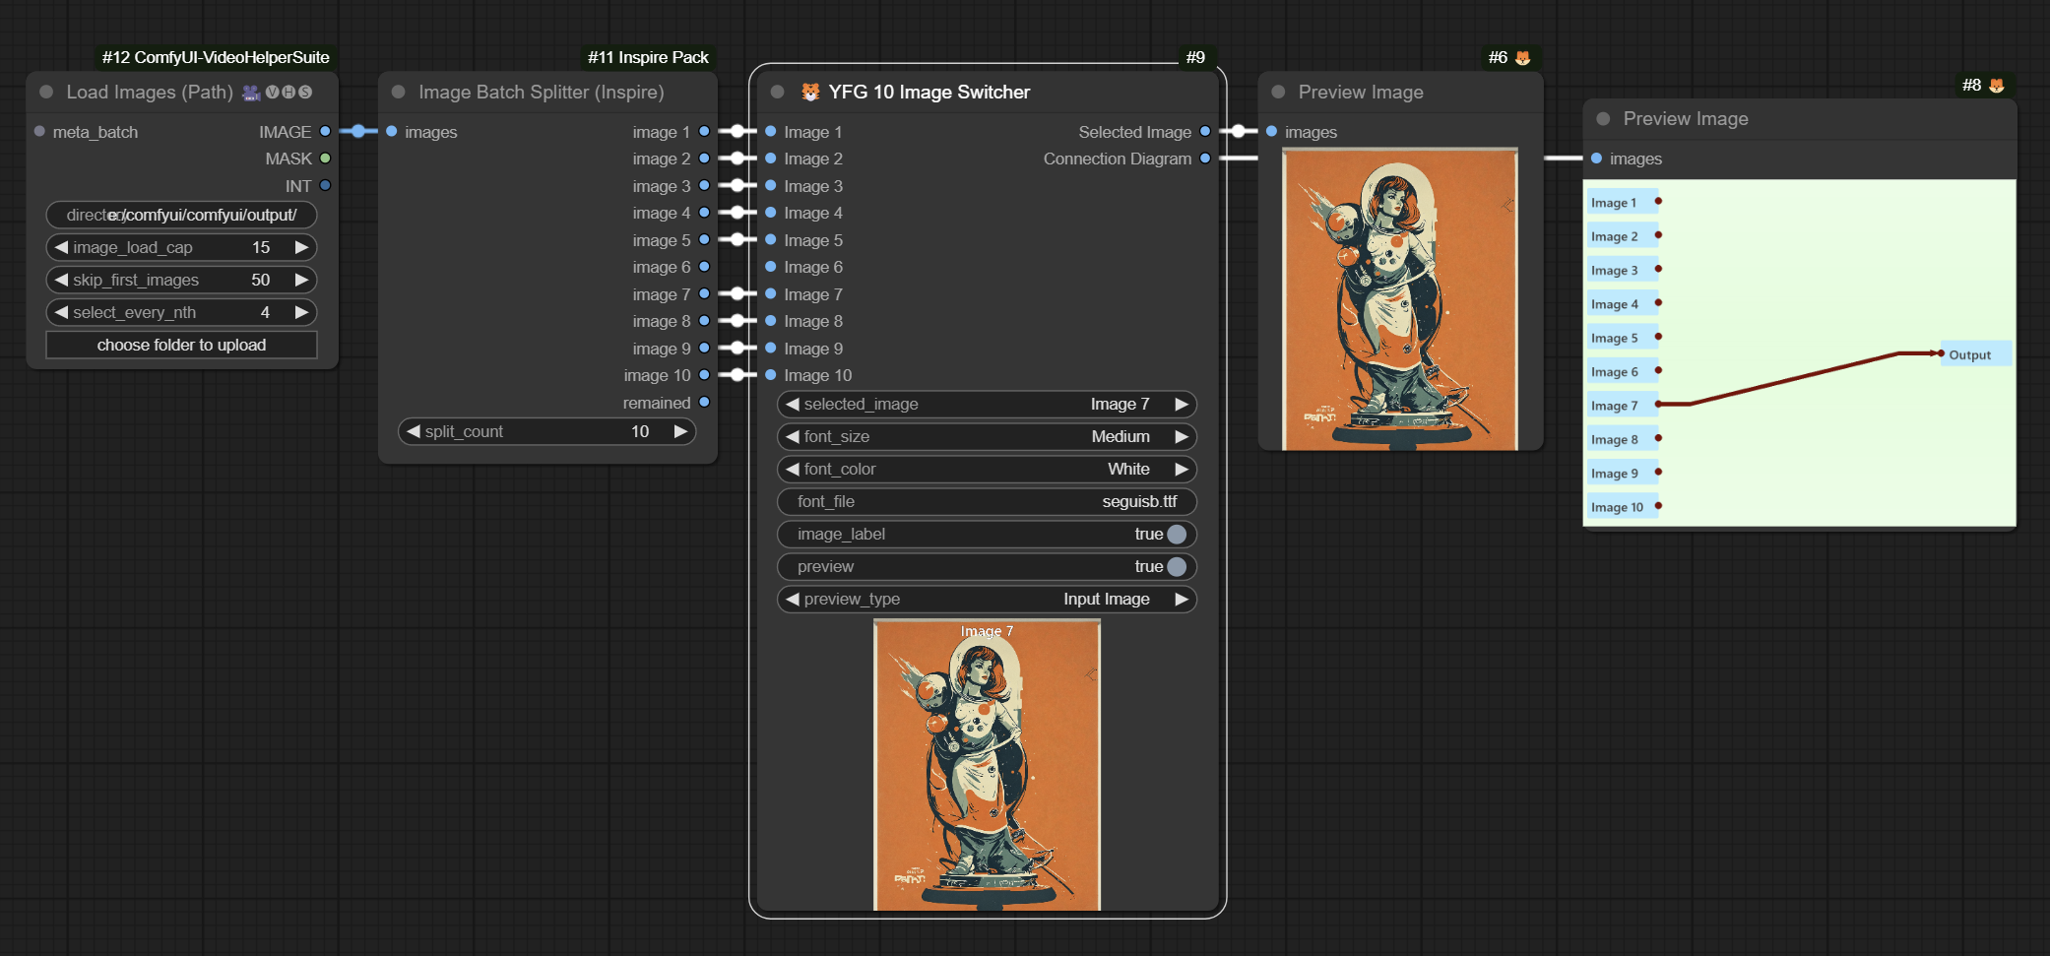Increase split_count with right arrow

[x=680, y=431]
